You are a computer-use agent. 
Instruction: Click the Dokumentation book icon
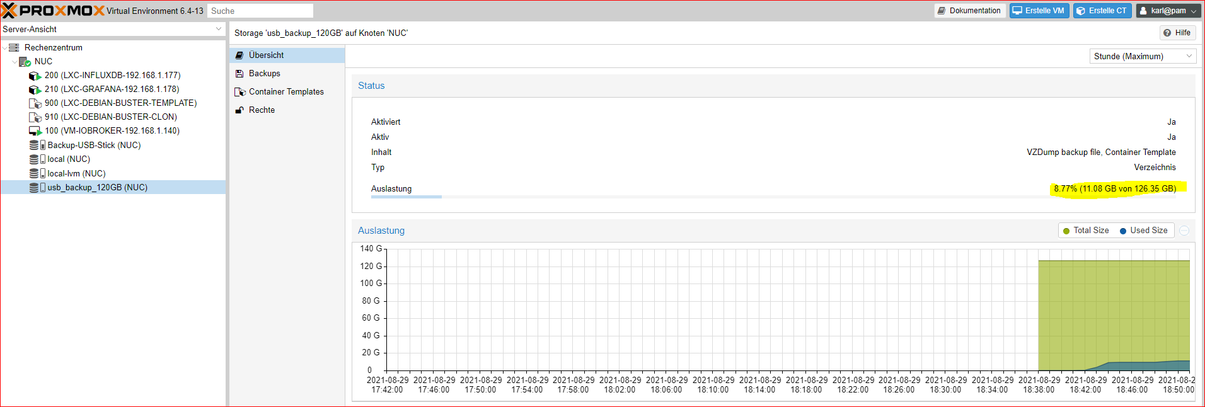[x=942, y=11]
